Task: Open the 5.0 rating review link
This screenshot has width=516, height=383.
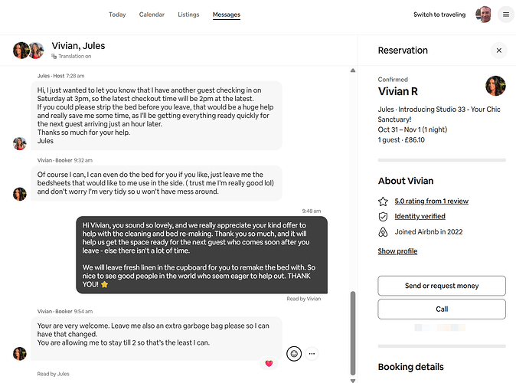Action: point(431,201)
